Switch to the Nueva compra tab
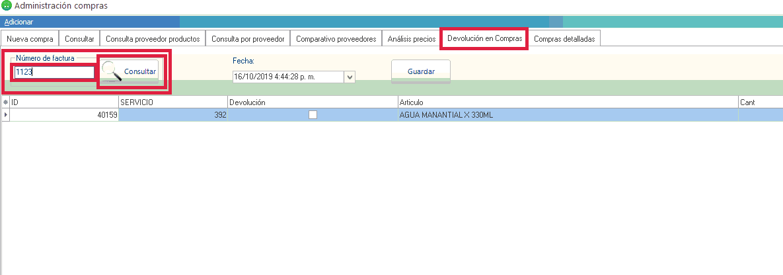The width and height of the screenshot is (783, 275). 30,39
